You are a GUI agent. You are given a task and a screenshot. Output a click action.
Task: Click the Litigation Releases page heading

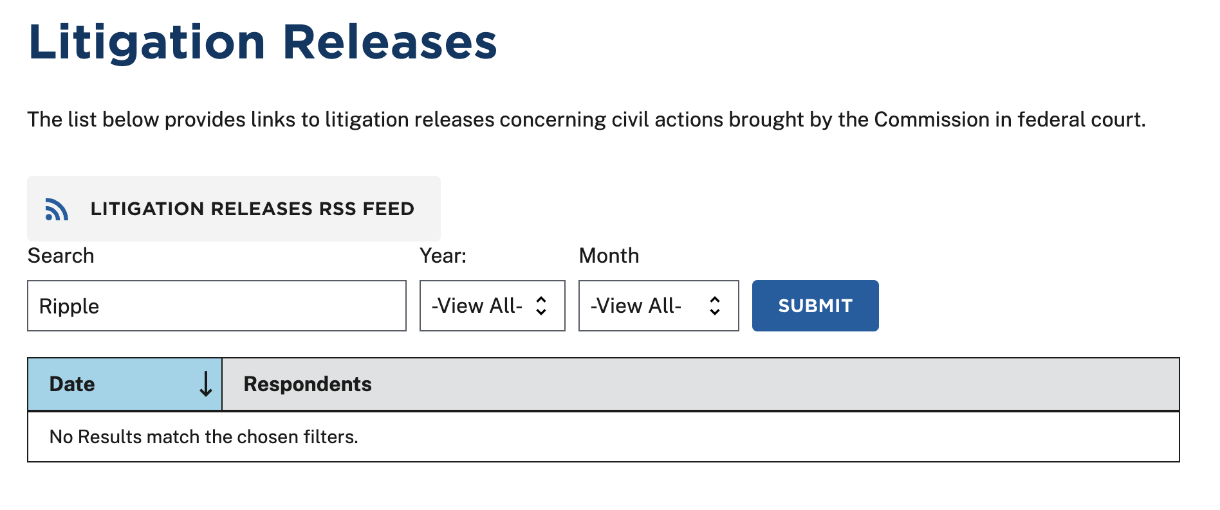(x=263, y=42)
